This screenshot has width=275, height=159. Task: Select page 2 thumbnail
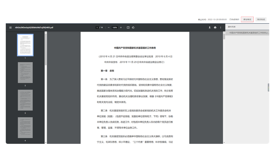pyautogui.click(x=25, y=73)
